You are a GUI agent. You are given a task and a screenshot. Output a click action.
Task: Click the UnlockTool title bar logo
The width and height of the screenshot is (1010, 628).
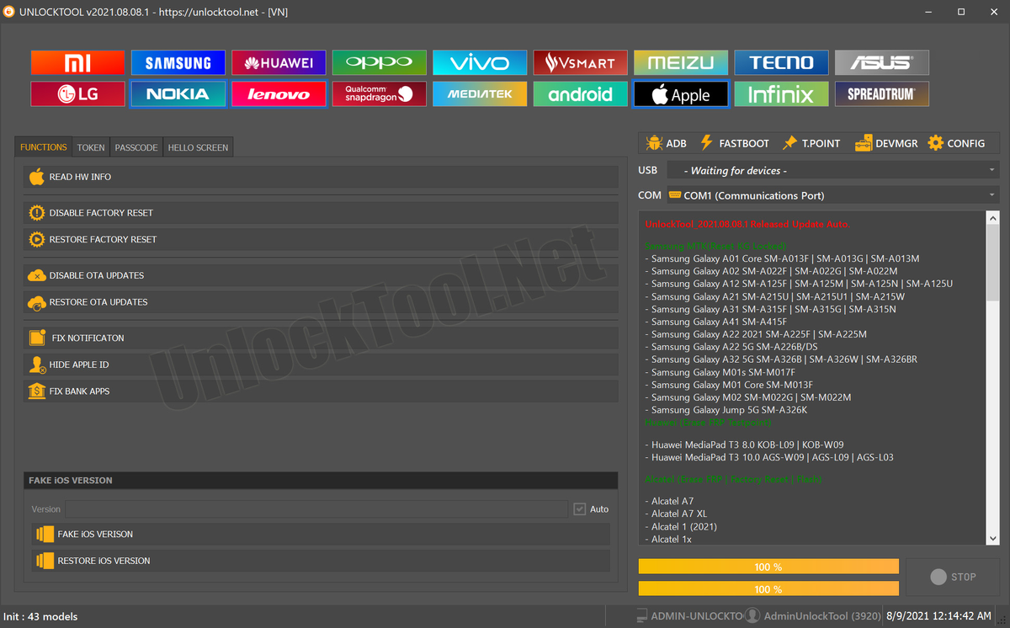pos(8,12)
